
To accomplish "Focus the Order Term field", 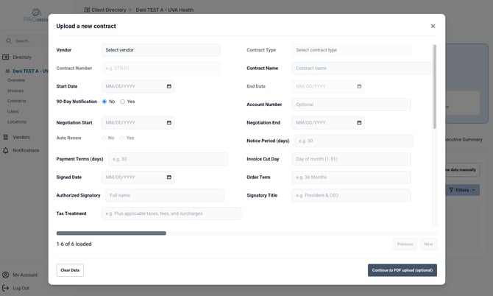I will pos(351,177).
